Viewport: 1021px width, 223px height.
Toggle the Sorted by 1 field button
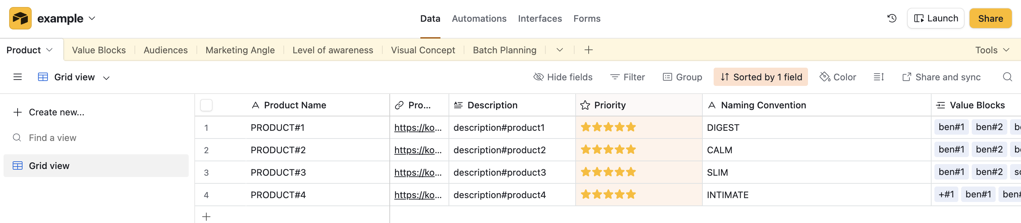click(760, 77)
